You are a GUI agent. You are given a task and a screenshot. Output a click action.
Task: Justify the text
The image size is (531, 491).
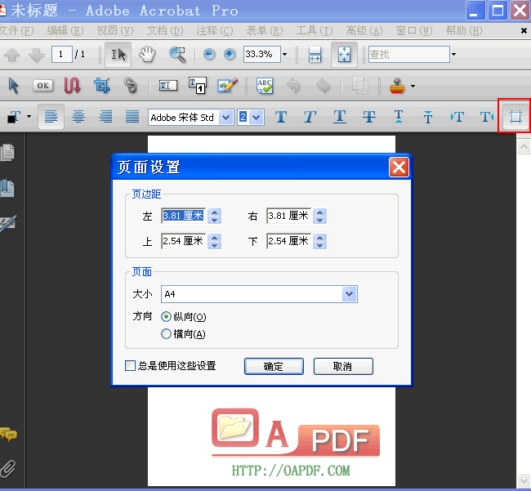point(132,117)
